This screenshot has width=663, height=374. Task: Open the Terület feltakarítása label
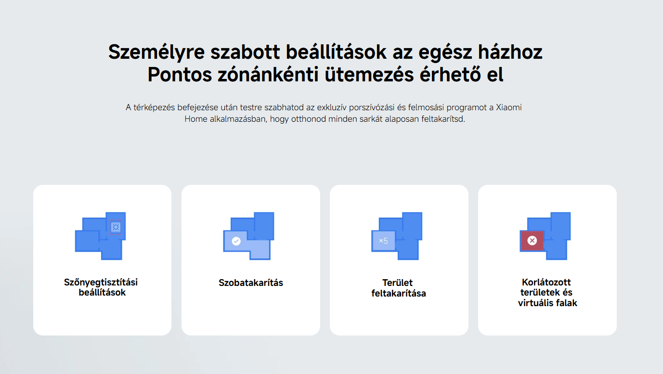[399, 288]
